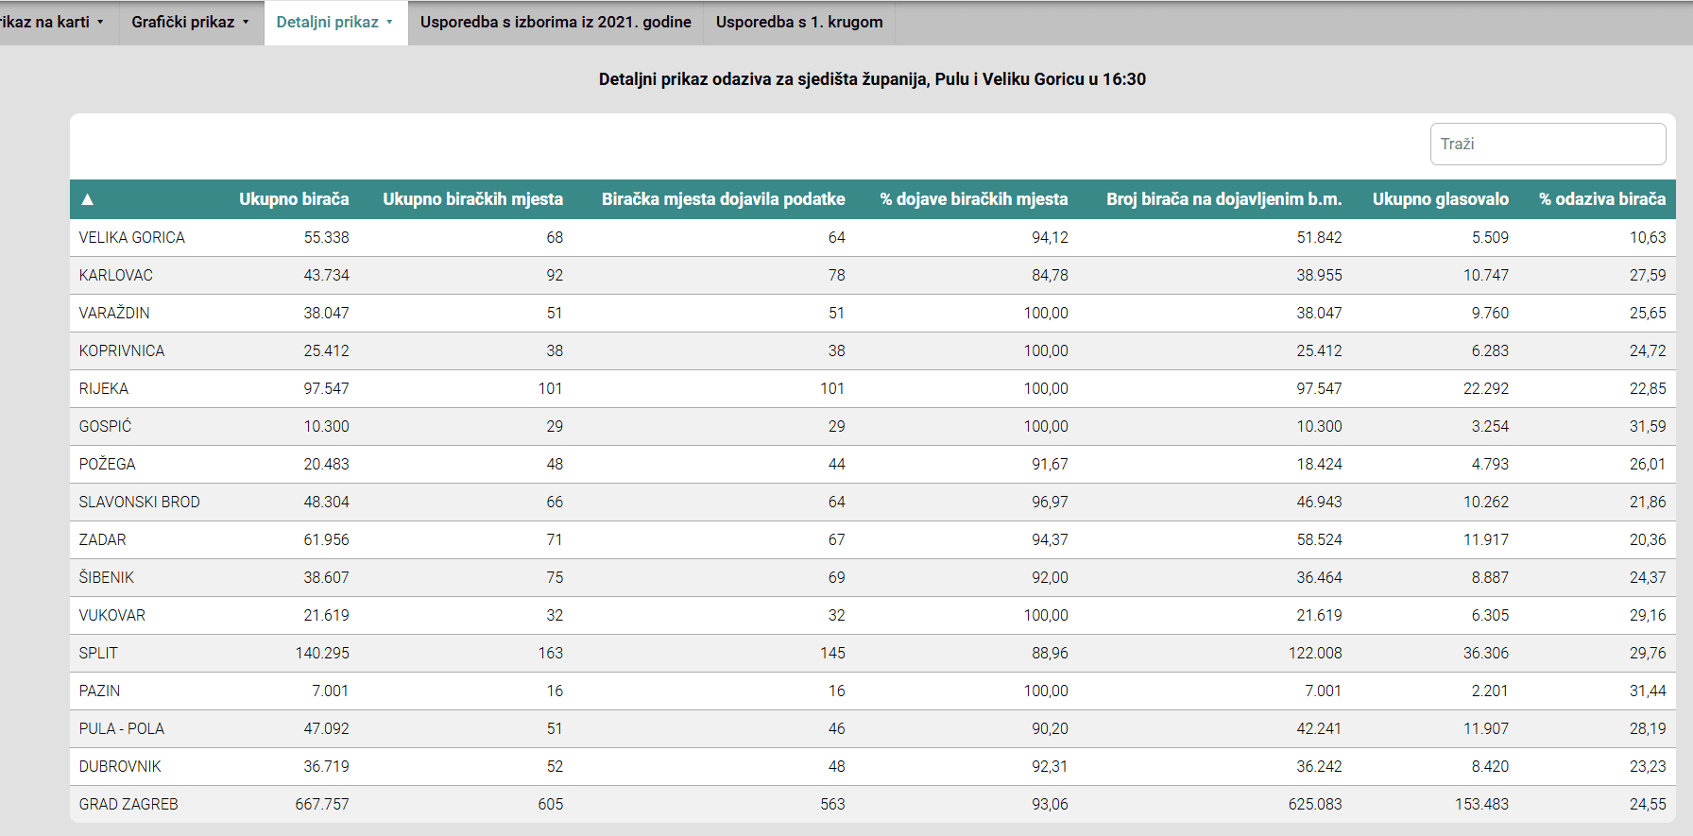Sort by % dojave biračkih mjesta
This screenshot has width=1693, height=836.
pyautogui.click(x=973, y=199)
